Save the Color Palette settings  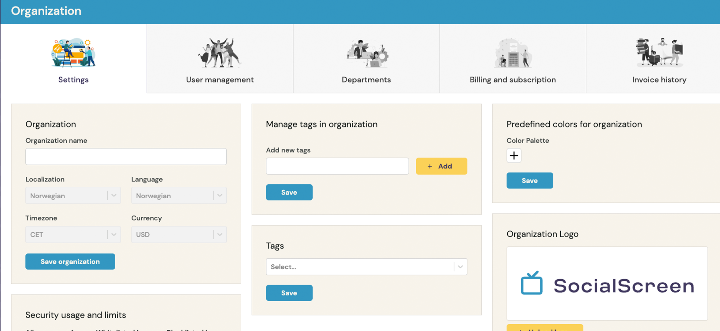[529, 181]
